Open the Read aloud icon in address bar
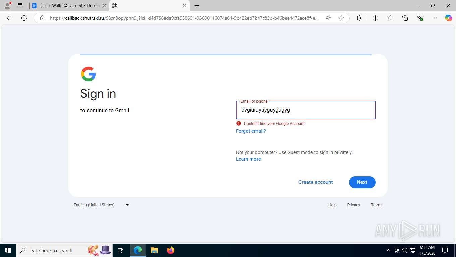This screenshot has width=456, height=257. pos(328,18)
